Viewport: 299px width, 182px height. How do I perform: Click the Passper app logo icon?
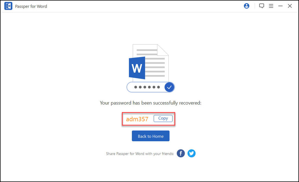pyautogui.click(x=8, y=6)
